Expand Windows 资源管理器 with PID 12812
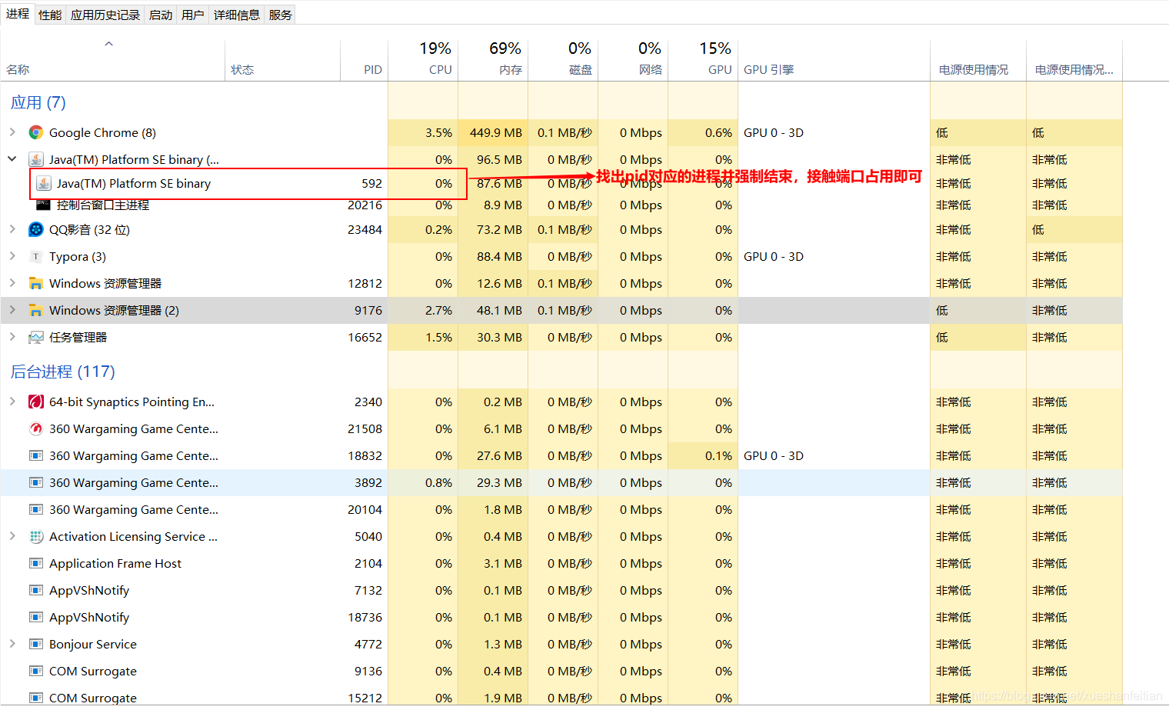1169x710 pixels. click(12, 283)
